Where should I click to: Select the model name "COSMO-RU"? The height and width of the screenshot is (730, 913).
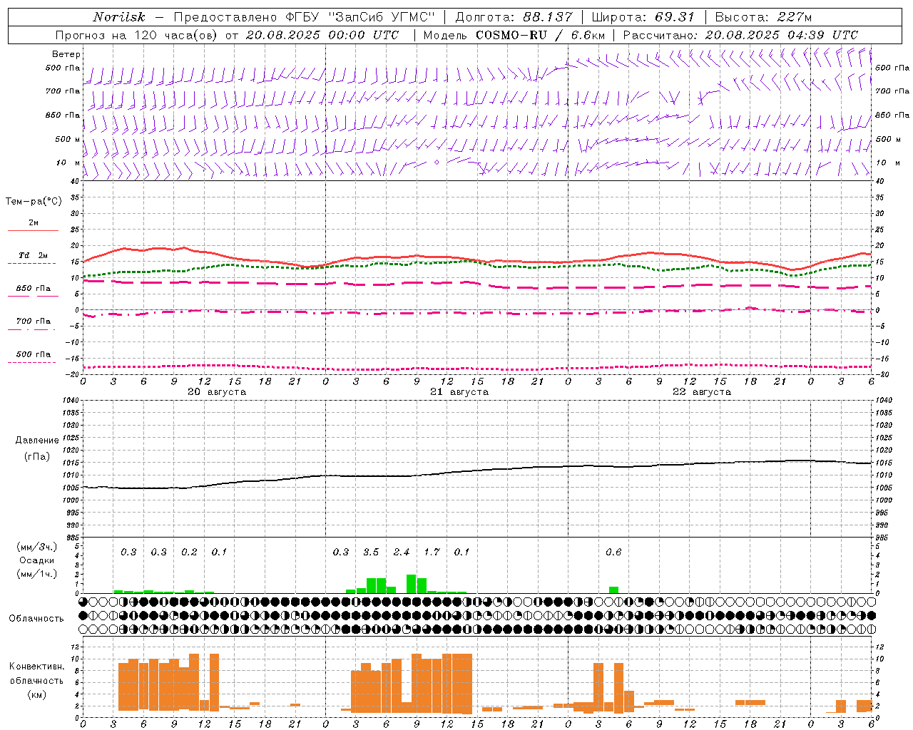511,35
